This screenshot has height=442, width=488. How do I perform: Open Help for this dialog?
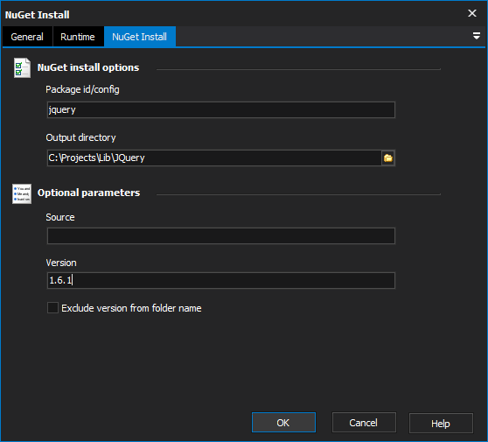coord(441,423)
